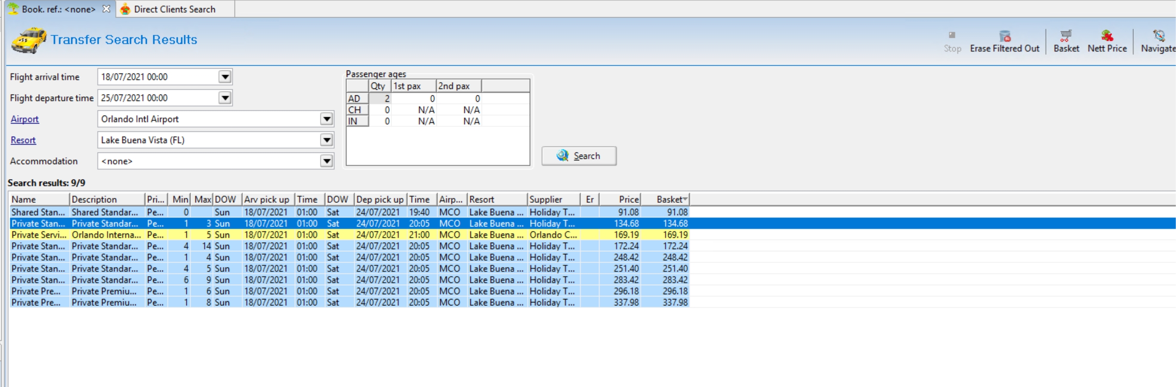This screenshot has width=1176, height=387.
Task: Open the Navigate toolbar icon
Action: pyautogui.click(x=1158, y=41)
